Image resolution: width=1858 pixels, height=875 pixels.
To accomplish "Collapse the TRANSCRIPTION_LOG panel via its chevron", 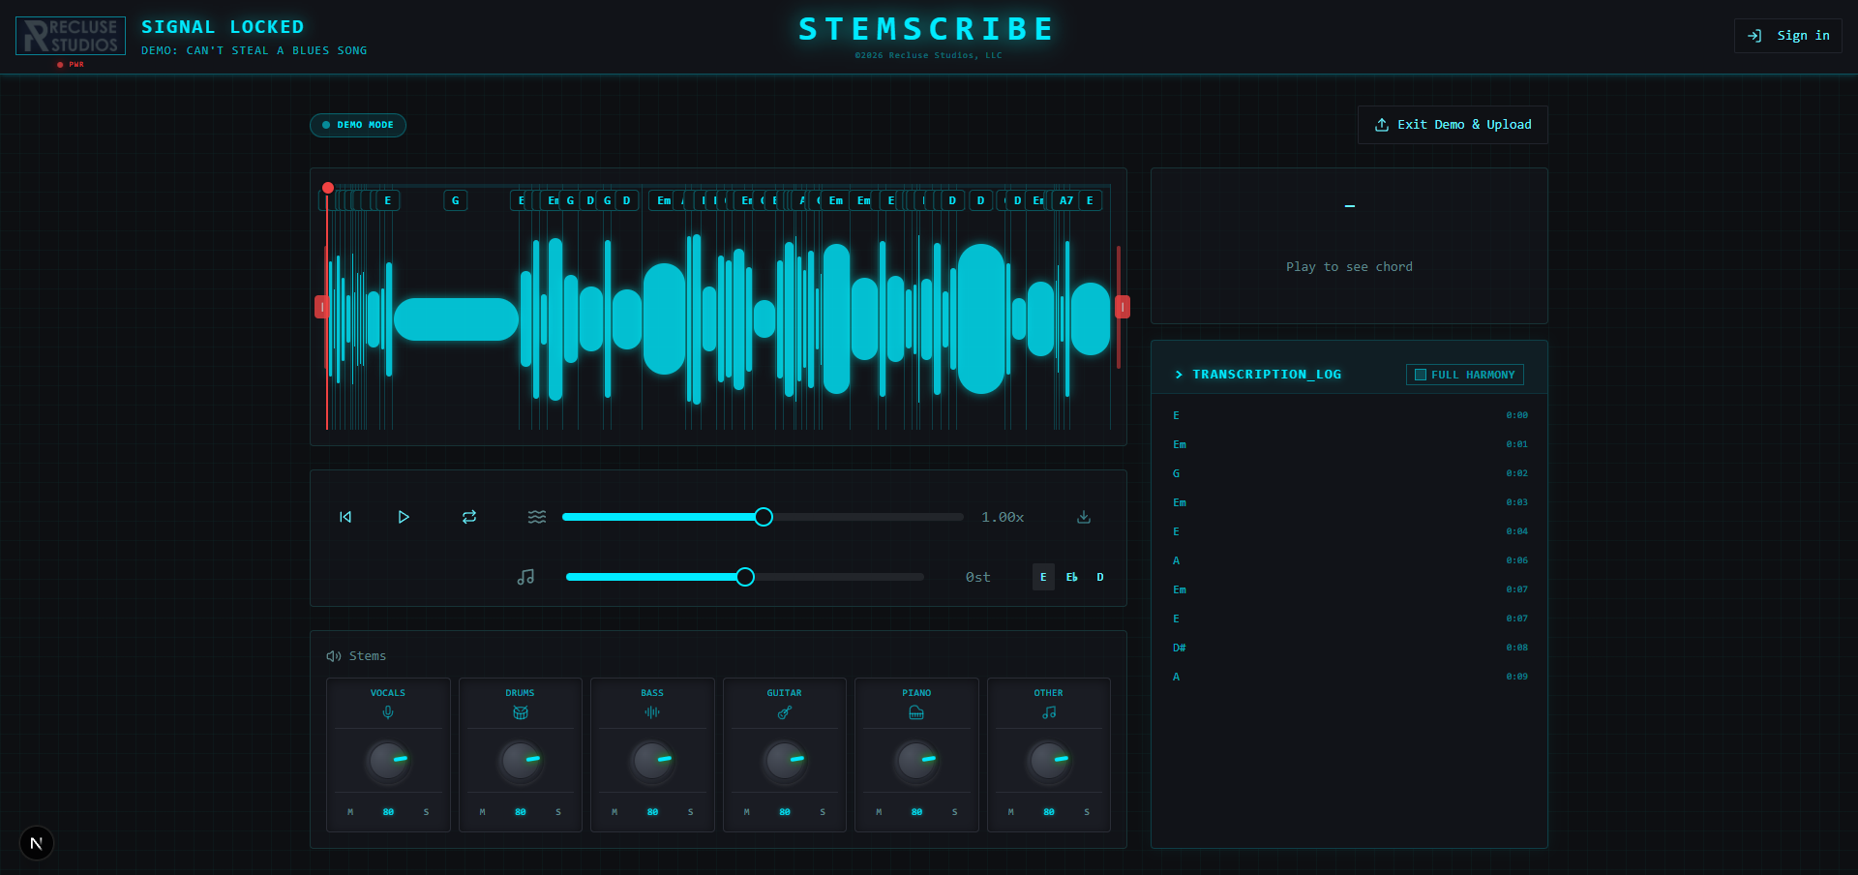I will coord(1177,375).
